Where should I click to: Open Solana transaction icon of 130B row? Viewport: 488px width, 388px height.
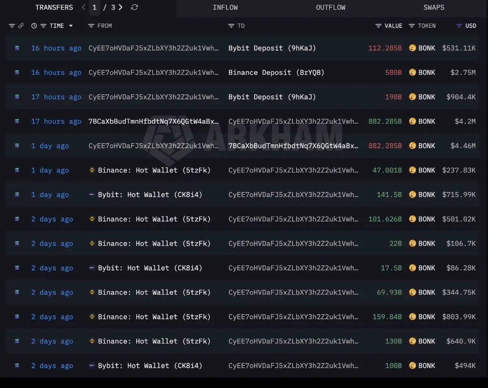pos(17,341)
